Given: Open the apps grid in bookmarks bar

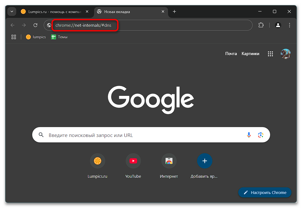Looking at the screenshot, I should 14,37.
